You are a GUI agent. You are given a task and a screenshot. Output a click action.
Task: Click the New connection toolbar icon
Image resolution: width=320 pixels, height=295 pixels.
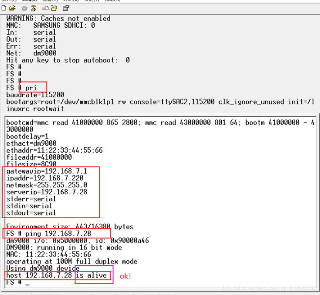pyautogui.click(x=4, y=8)
